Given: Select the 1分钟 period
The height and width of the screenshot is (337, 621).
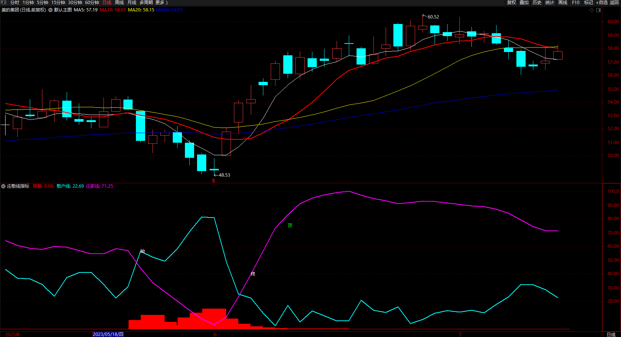Looking at the screenshot, I should click(x=28, y=3).
